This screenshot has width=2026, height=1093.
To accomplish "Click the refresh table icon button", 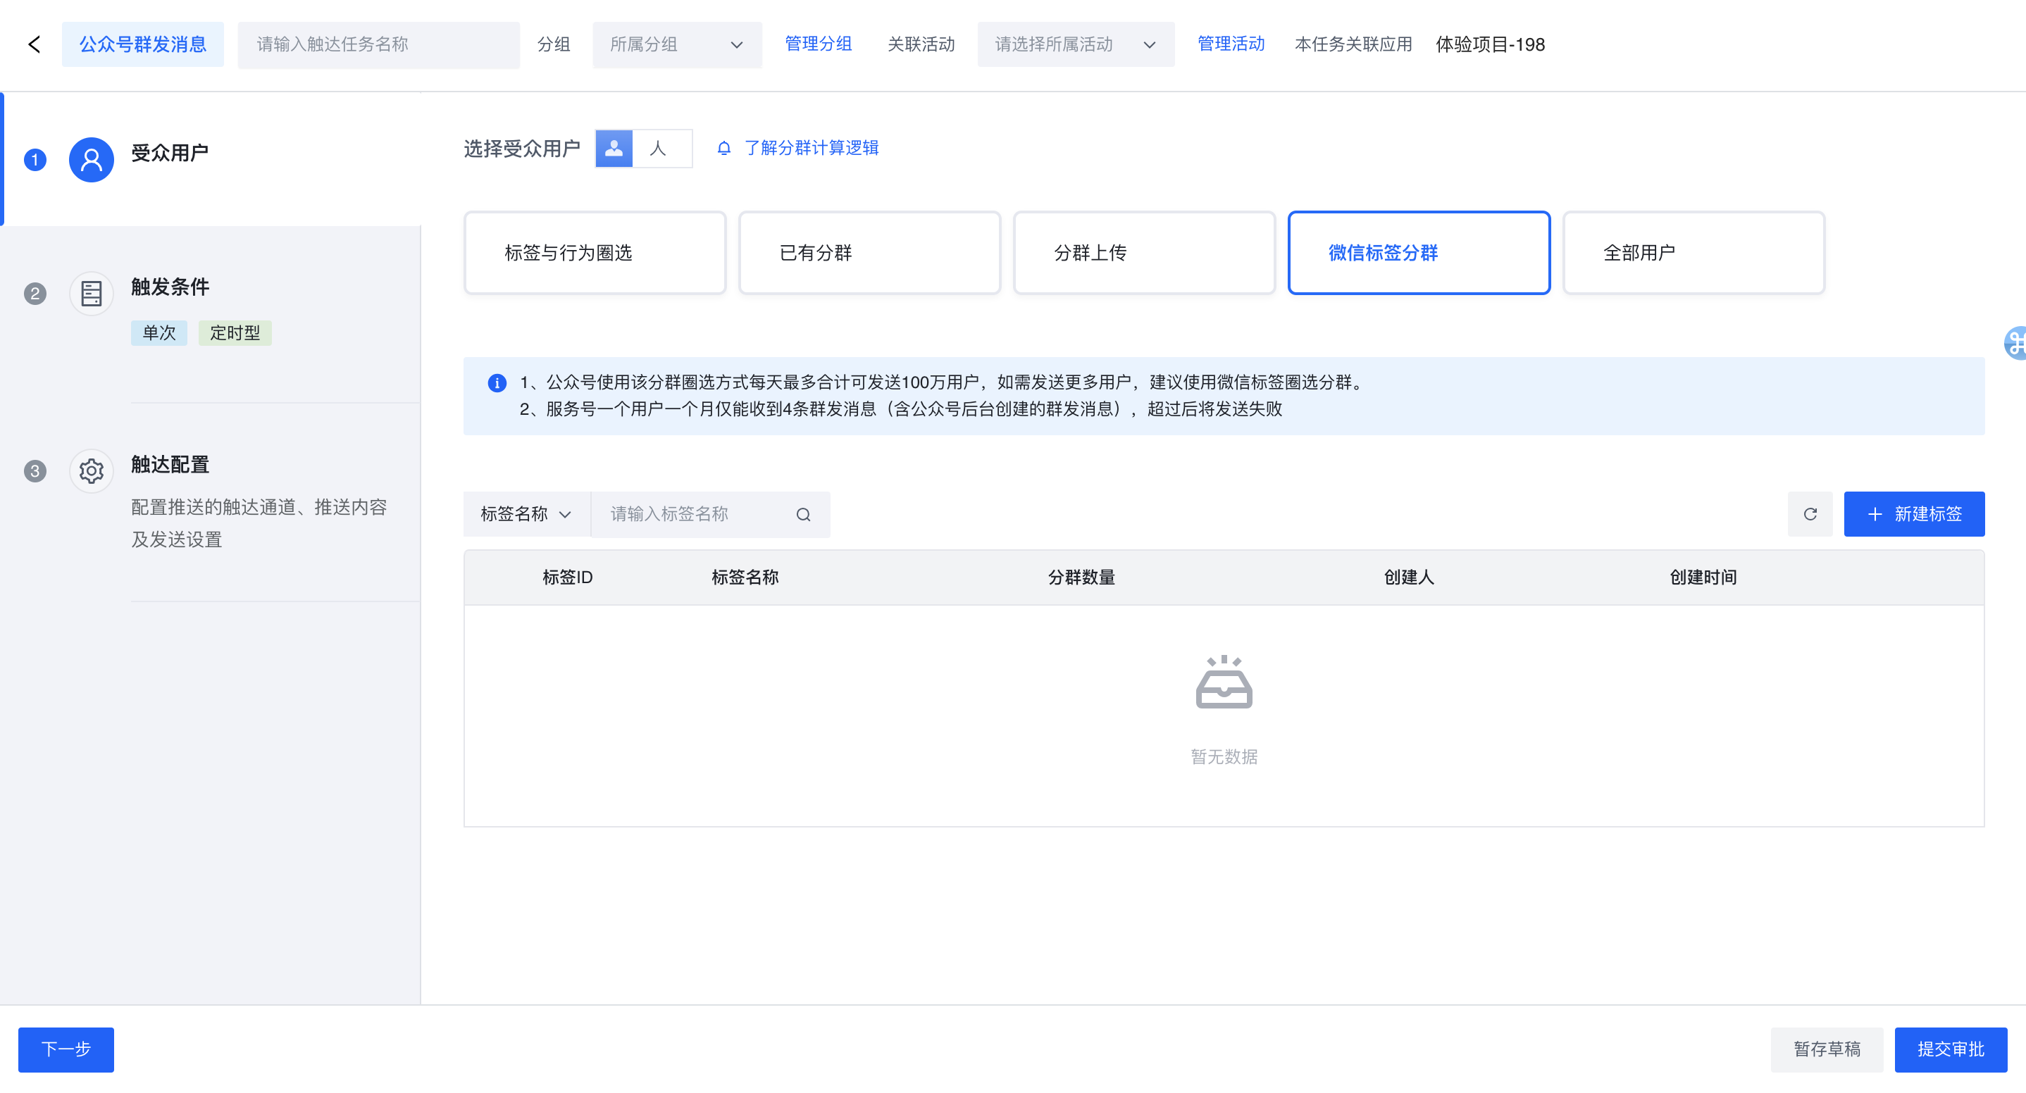I will point(1810,514).
